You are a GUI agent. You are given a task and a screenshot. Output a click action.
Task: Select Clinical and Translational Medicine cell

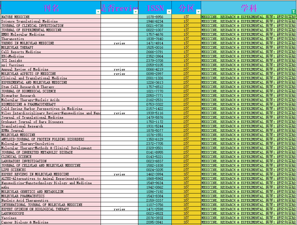51,78
